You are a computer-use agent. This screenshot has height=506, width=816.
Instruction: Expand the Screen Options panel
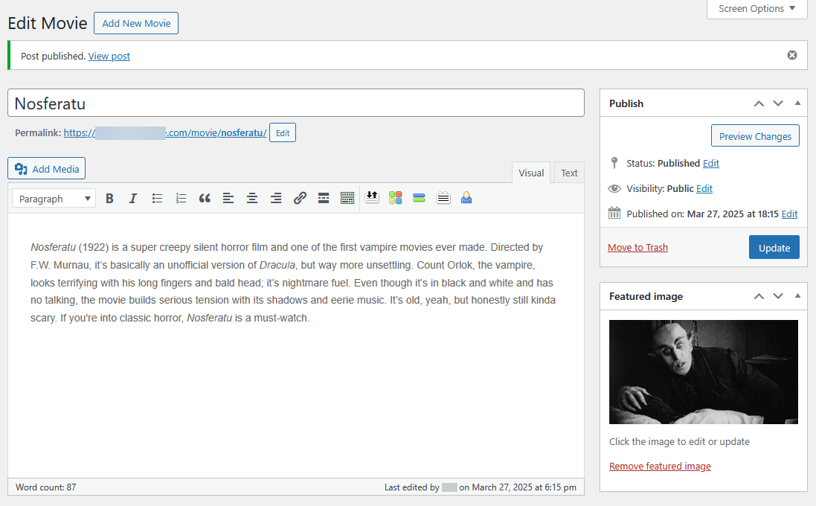click(x=756, y=9)
